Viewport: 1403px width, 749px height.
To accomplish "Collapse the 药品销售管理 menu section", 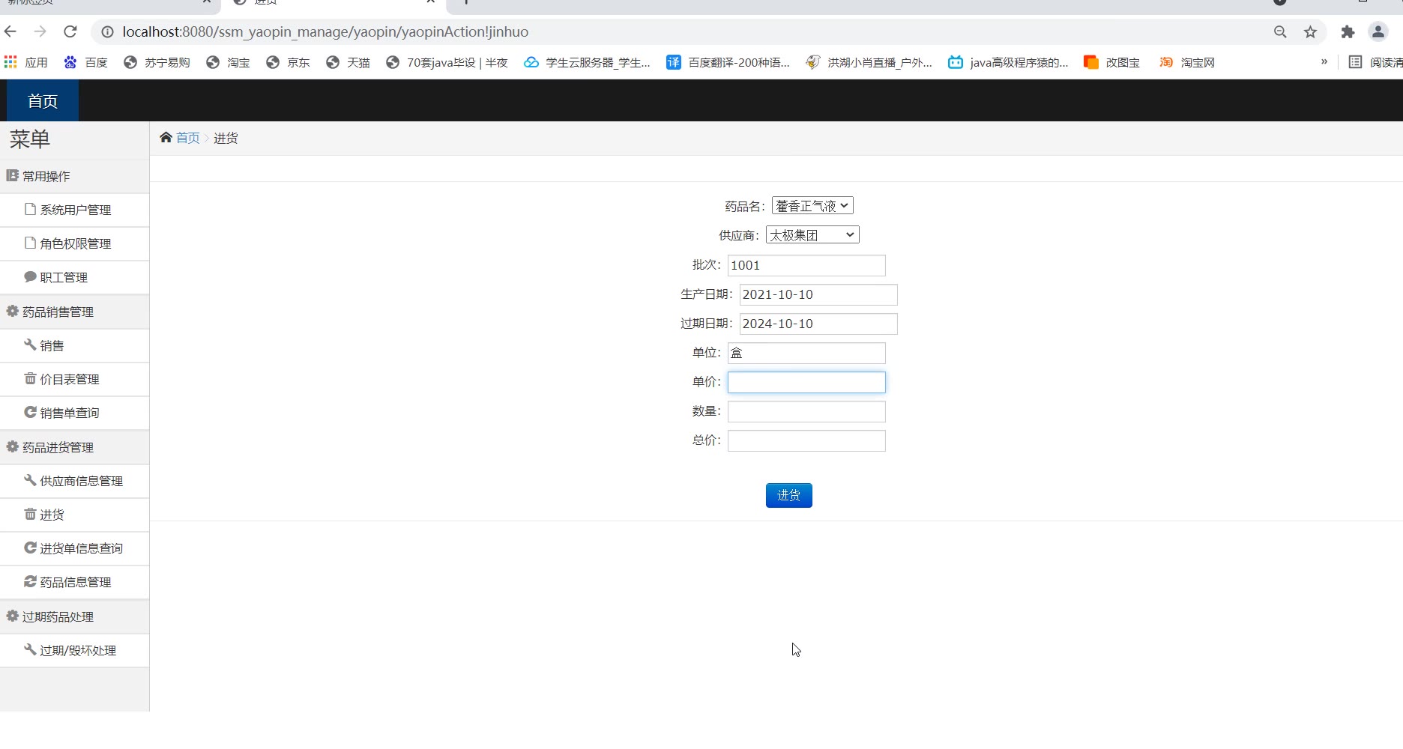I will [x=58, y=312].
